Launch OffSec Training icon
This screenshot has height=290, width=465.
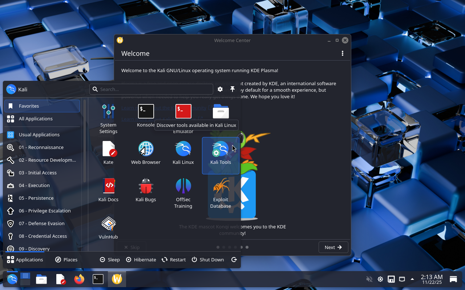click(x=183, y=193)
